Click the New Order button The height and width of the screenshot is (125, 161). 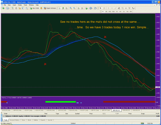click(x=35, y=8)
